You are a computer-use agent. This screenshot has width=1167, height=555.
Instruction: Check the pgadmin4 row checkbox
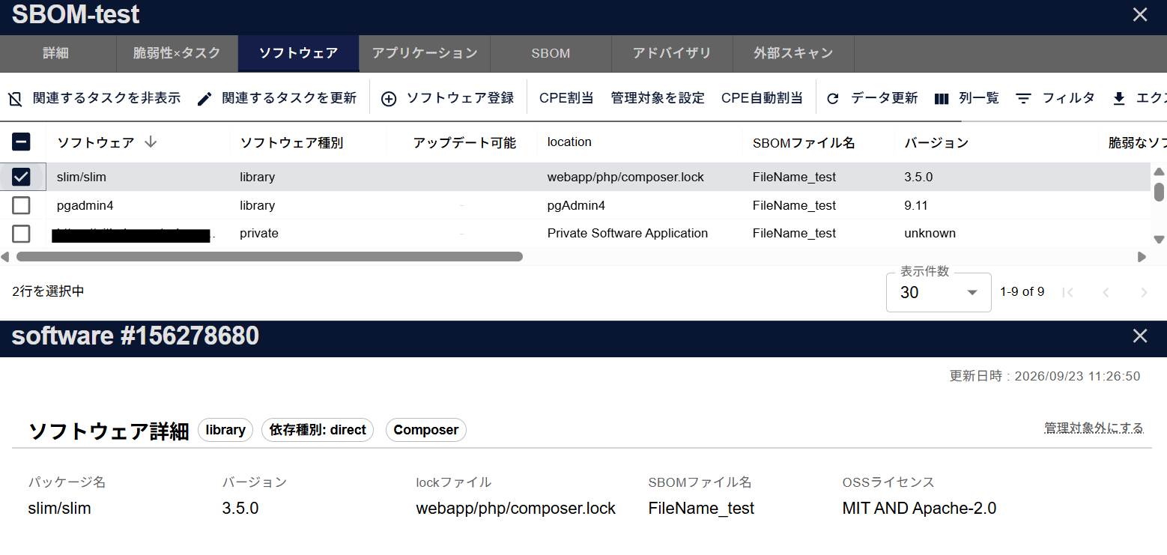[x=21, y=205]
